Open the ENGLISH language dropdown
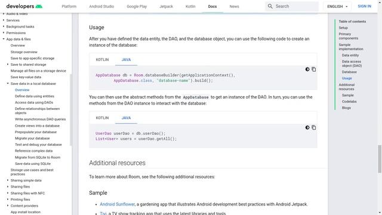The image size is (382, 215). click(x=337, y=7)
